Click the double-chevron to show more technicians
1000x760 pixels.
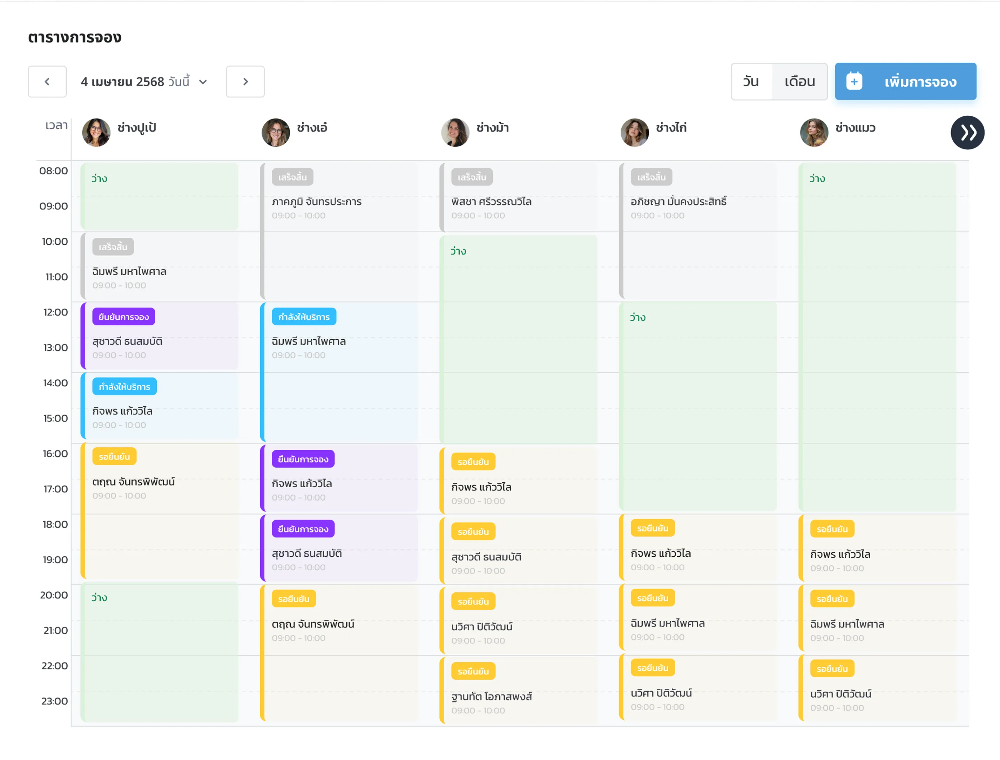pos(967,133)
